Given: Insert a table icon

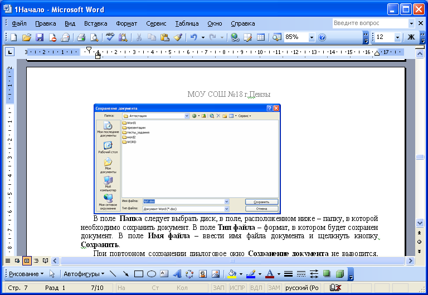Looking at the screenshot, I should [x=261, y=37].
